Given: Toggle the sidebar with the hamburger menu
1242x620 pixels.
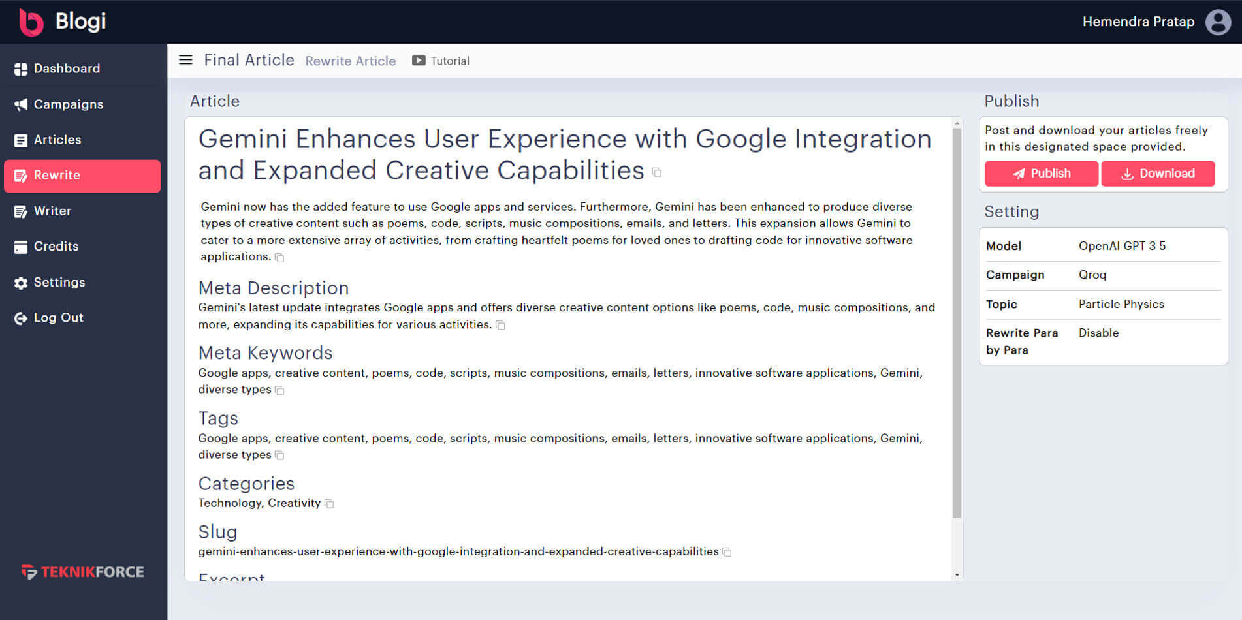Looking at the screenshot, I should [185, 60].
